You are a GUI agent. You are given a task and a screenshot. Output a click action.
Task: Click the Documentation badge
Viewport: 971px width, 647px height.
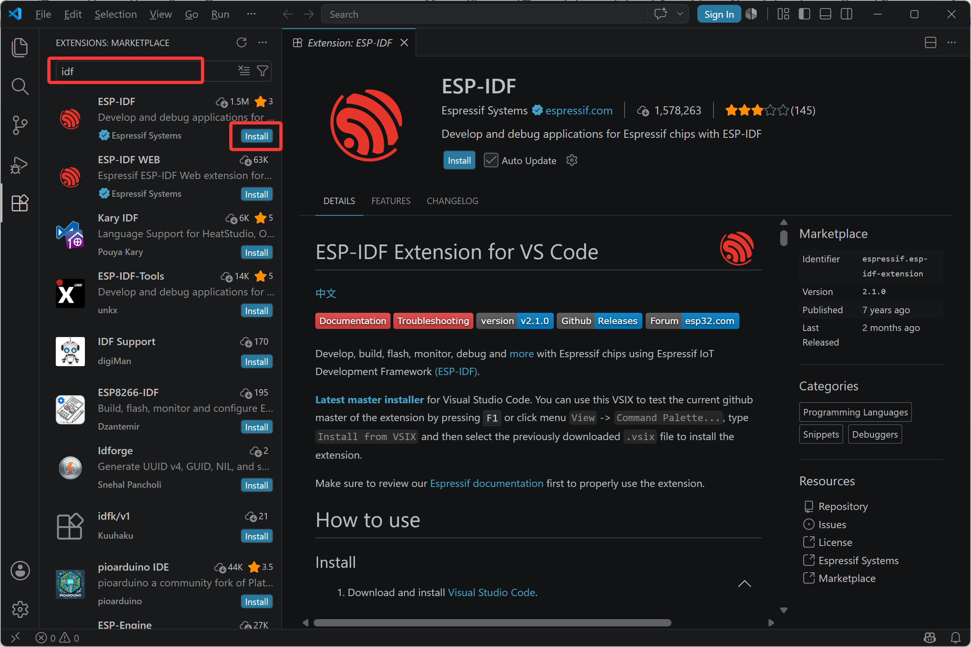pos(353,321)
